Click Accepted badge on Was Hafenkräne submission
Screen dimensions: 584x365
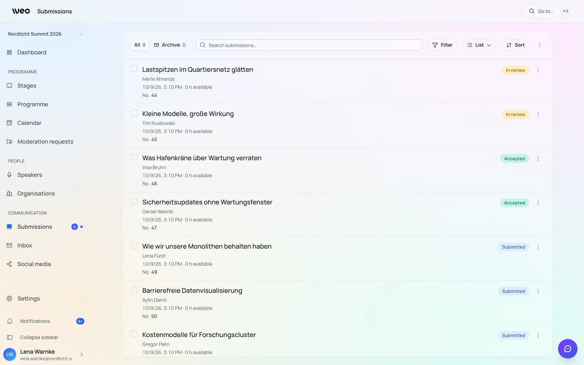click(515, 159)
